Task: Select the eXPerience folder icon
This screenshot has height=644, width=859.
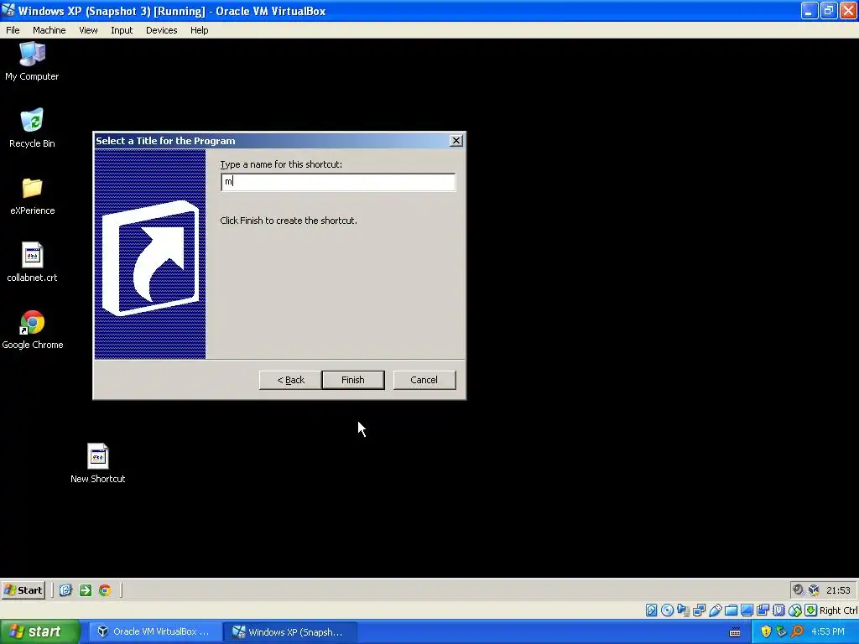Action: coord(33,195)
